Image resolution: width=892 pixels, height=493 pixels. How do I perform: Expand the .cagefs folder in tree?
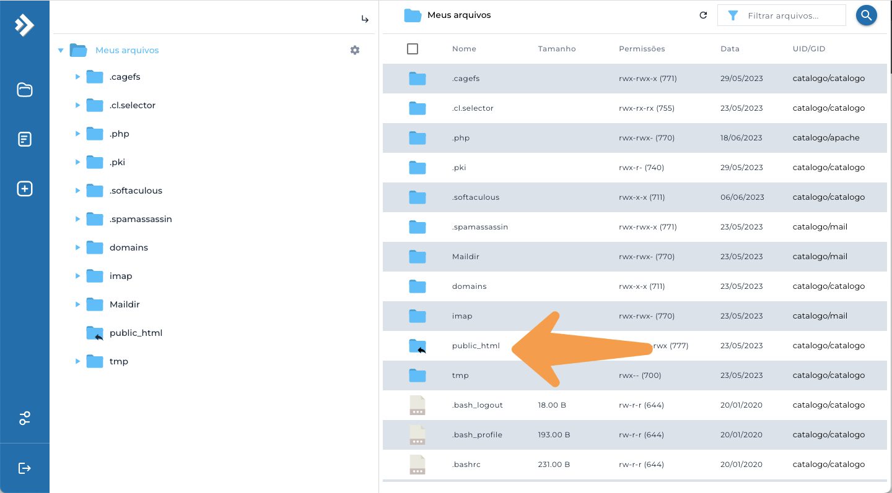click(77, 77)
